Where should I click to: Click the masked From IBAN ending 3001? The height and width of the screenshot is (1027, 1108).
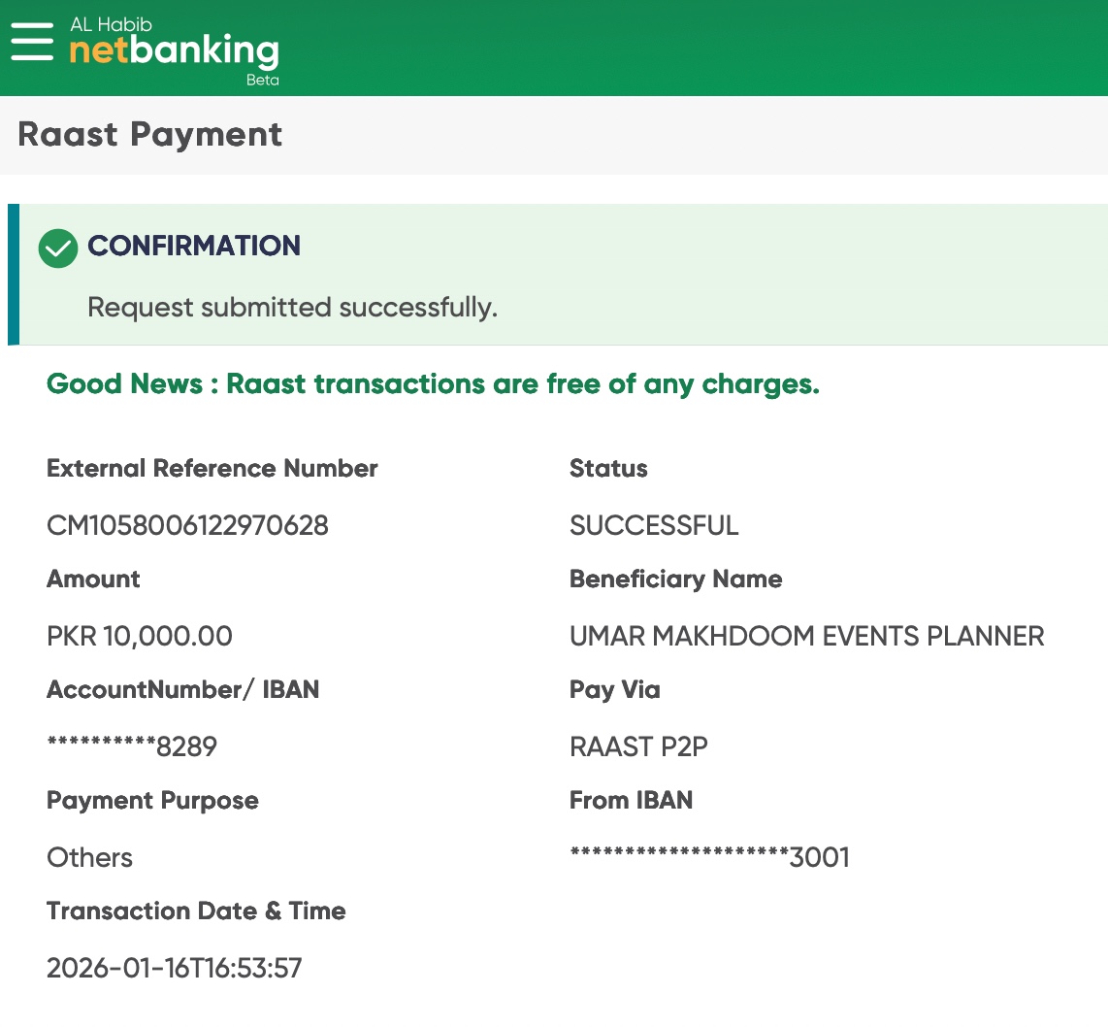tap(709, 857)
